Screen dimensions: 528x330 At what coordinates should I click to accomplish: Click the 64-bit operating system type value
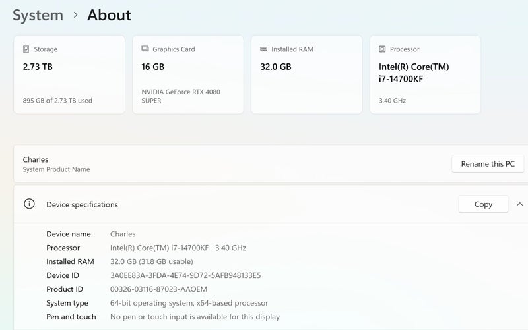coord(189,303)
